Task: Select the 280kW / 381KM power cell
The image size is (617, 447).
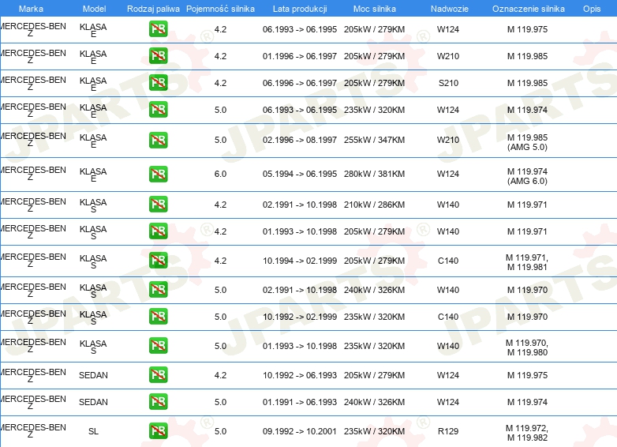Action: (374, 174)
